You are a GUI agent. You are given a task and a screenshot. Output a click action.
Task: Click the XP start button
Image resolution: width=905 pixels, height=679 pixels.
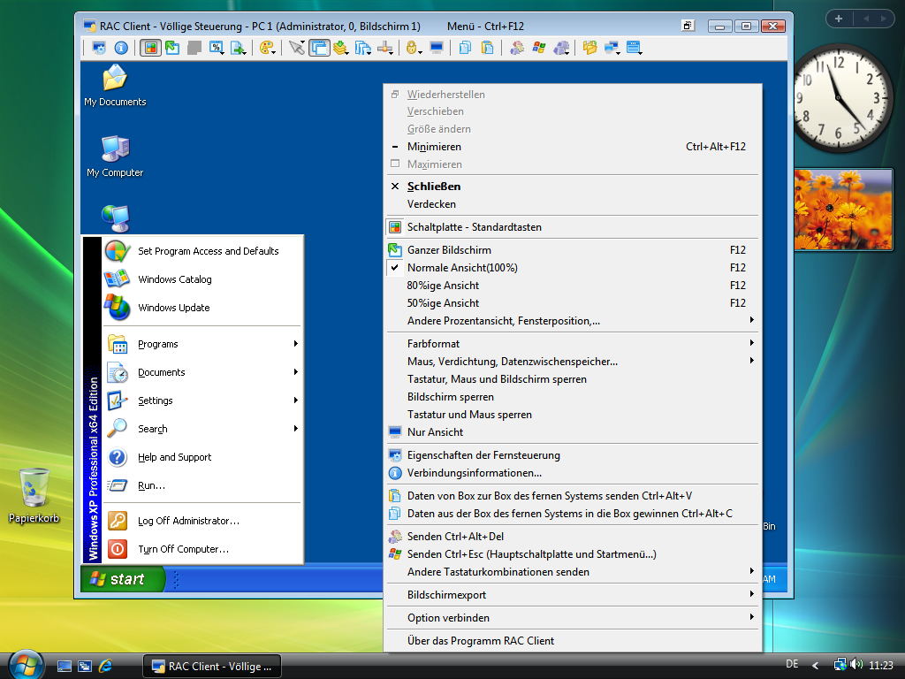pyautogui.click(x=122, y=579)
